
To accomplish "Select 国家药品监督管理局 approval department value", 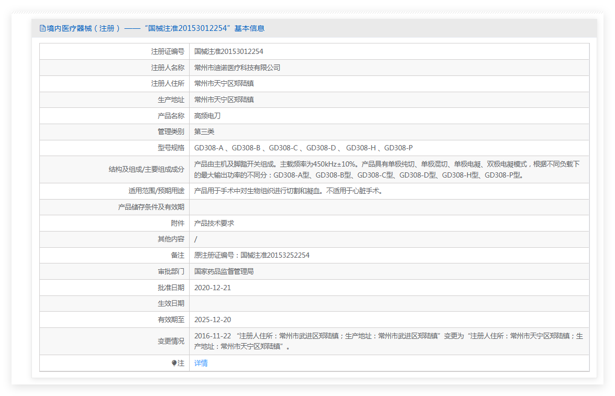I will pos(224,271).
